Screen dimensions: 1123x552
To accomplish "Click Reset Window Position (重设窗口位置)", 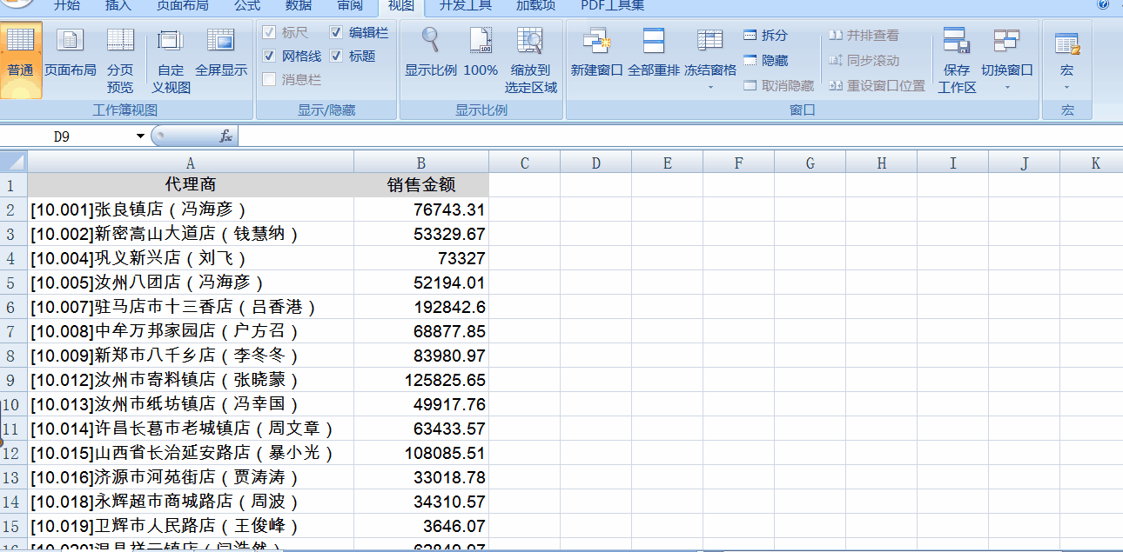I will click(876, 86).
